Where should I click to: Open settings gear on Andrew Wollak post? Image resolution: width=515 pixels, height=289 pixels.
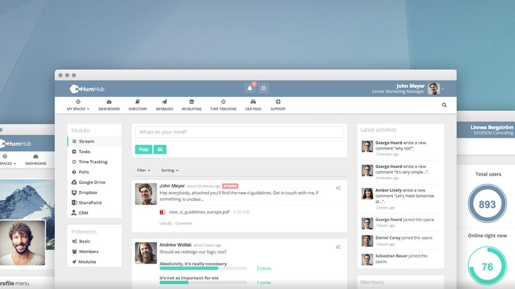(x=338, y=247)
